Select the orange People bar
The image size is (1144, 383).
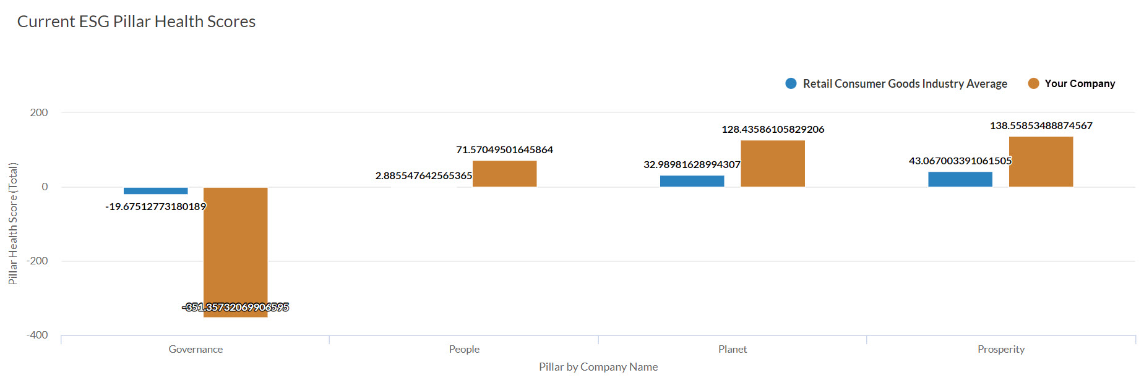point(504,174)
